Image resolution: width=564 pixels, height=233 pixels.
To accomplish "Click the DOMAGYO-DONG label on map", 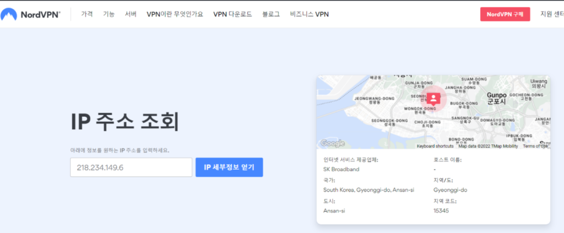I will (497, 122).
